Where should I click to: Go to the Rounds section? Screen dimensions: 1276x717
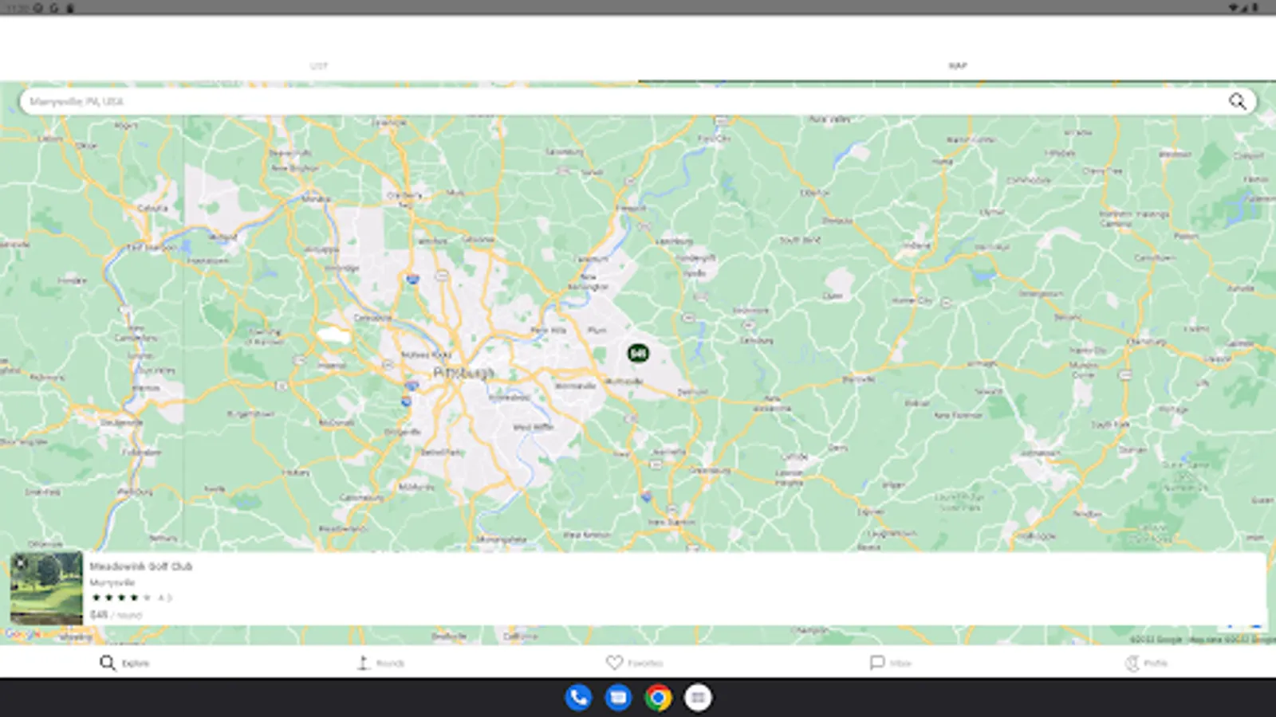pyautogui.click(x=380, y=663)
